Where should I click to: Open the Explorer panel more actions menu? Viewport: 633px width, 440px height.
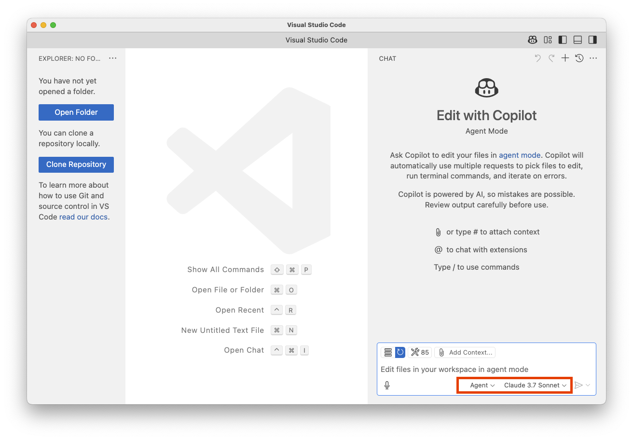(x=113, y=58)
